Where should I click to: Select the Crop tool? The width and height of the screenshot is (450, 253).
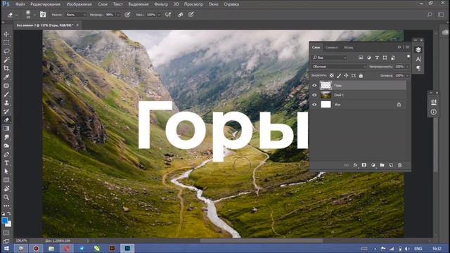6,68
